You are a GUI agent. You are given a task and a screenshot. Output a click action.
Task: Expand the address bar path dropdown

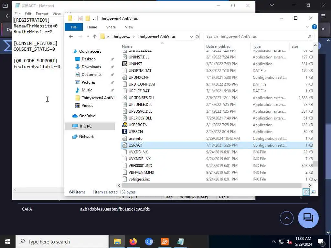click(x=191, y=36)
